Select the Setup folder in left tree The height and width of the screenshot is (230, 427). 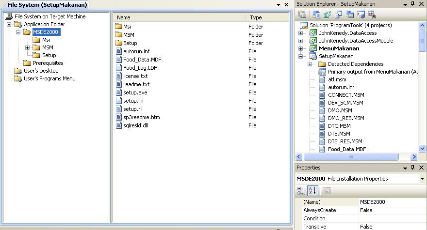tap(49, 55)
